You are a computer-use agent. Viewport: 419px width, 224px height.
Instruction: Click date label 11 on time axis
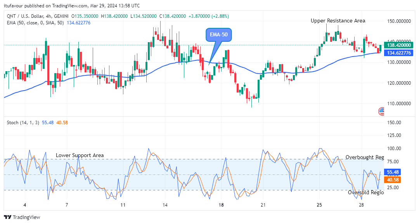point(123,205)
